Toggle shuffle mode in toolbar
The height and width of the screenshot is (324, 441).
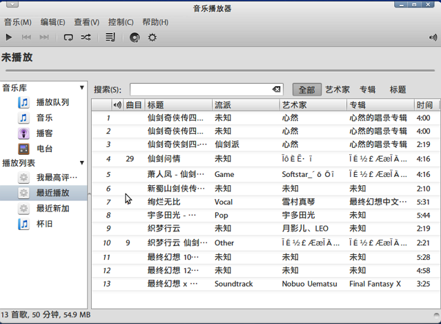coord(86,37)
